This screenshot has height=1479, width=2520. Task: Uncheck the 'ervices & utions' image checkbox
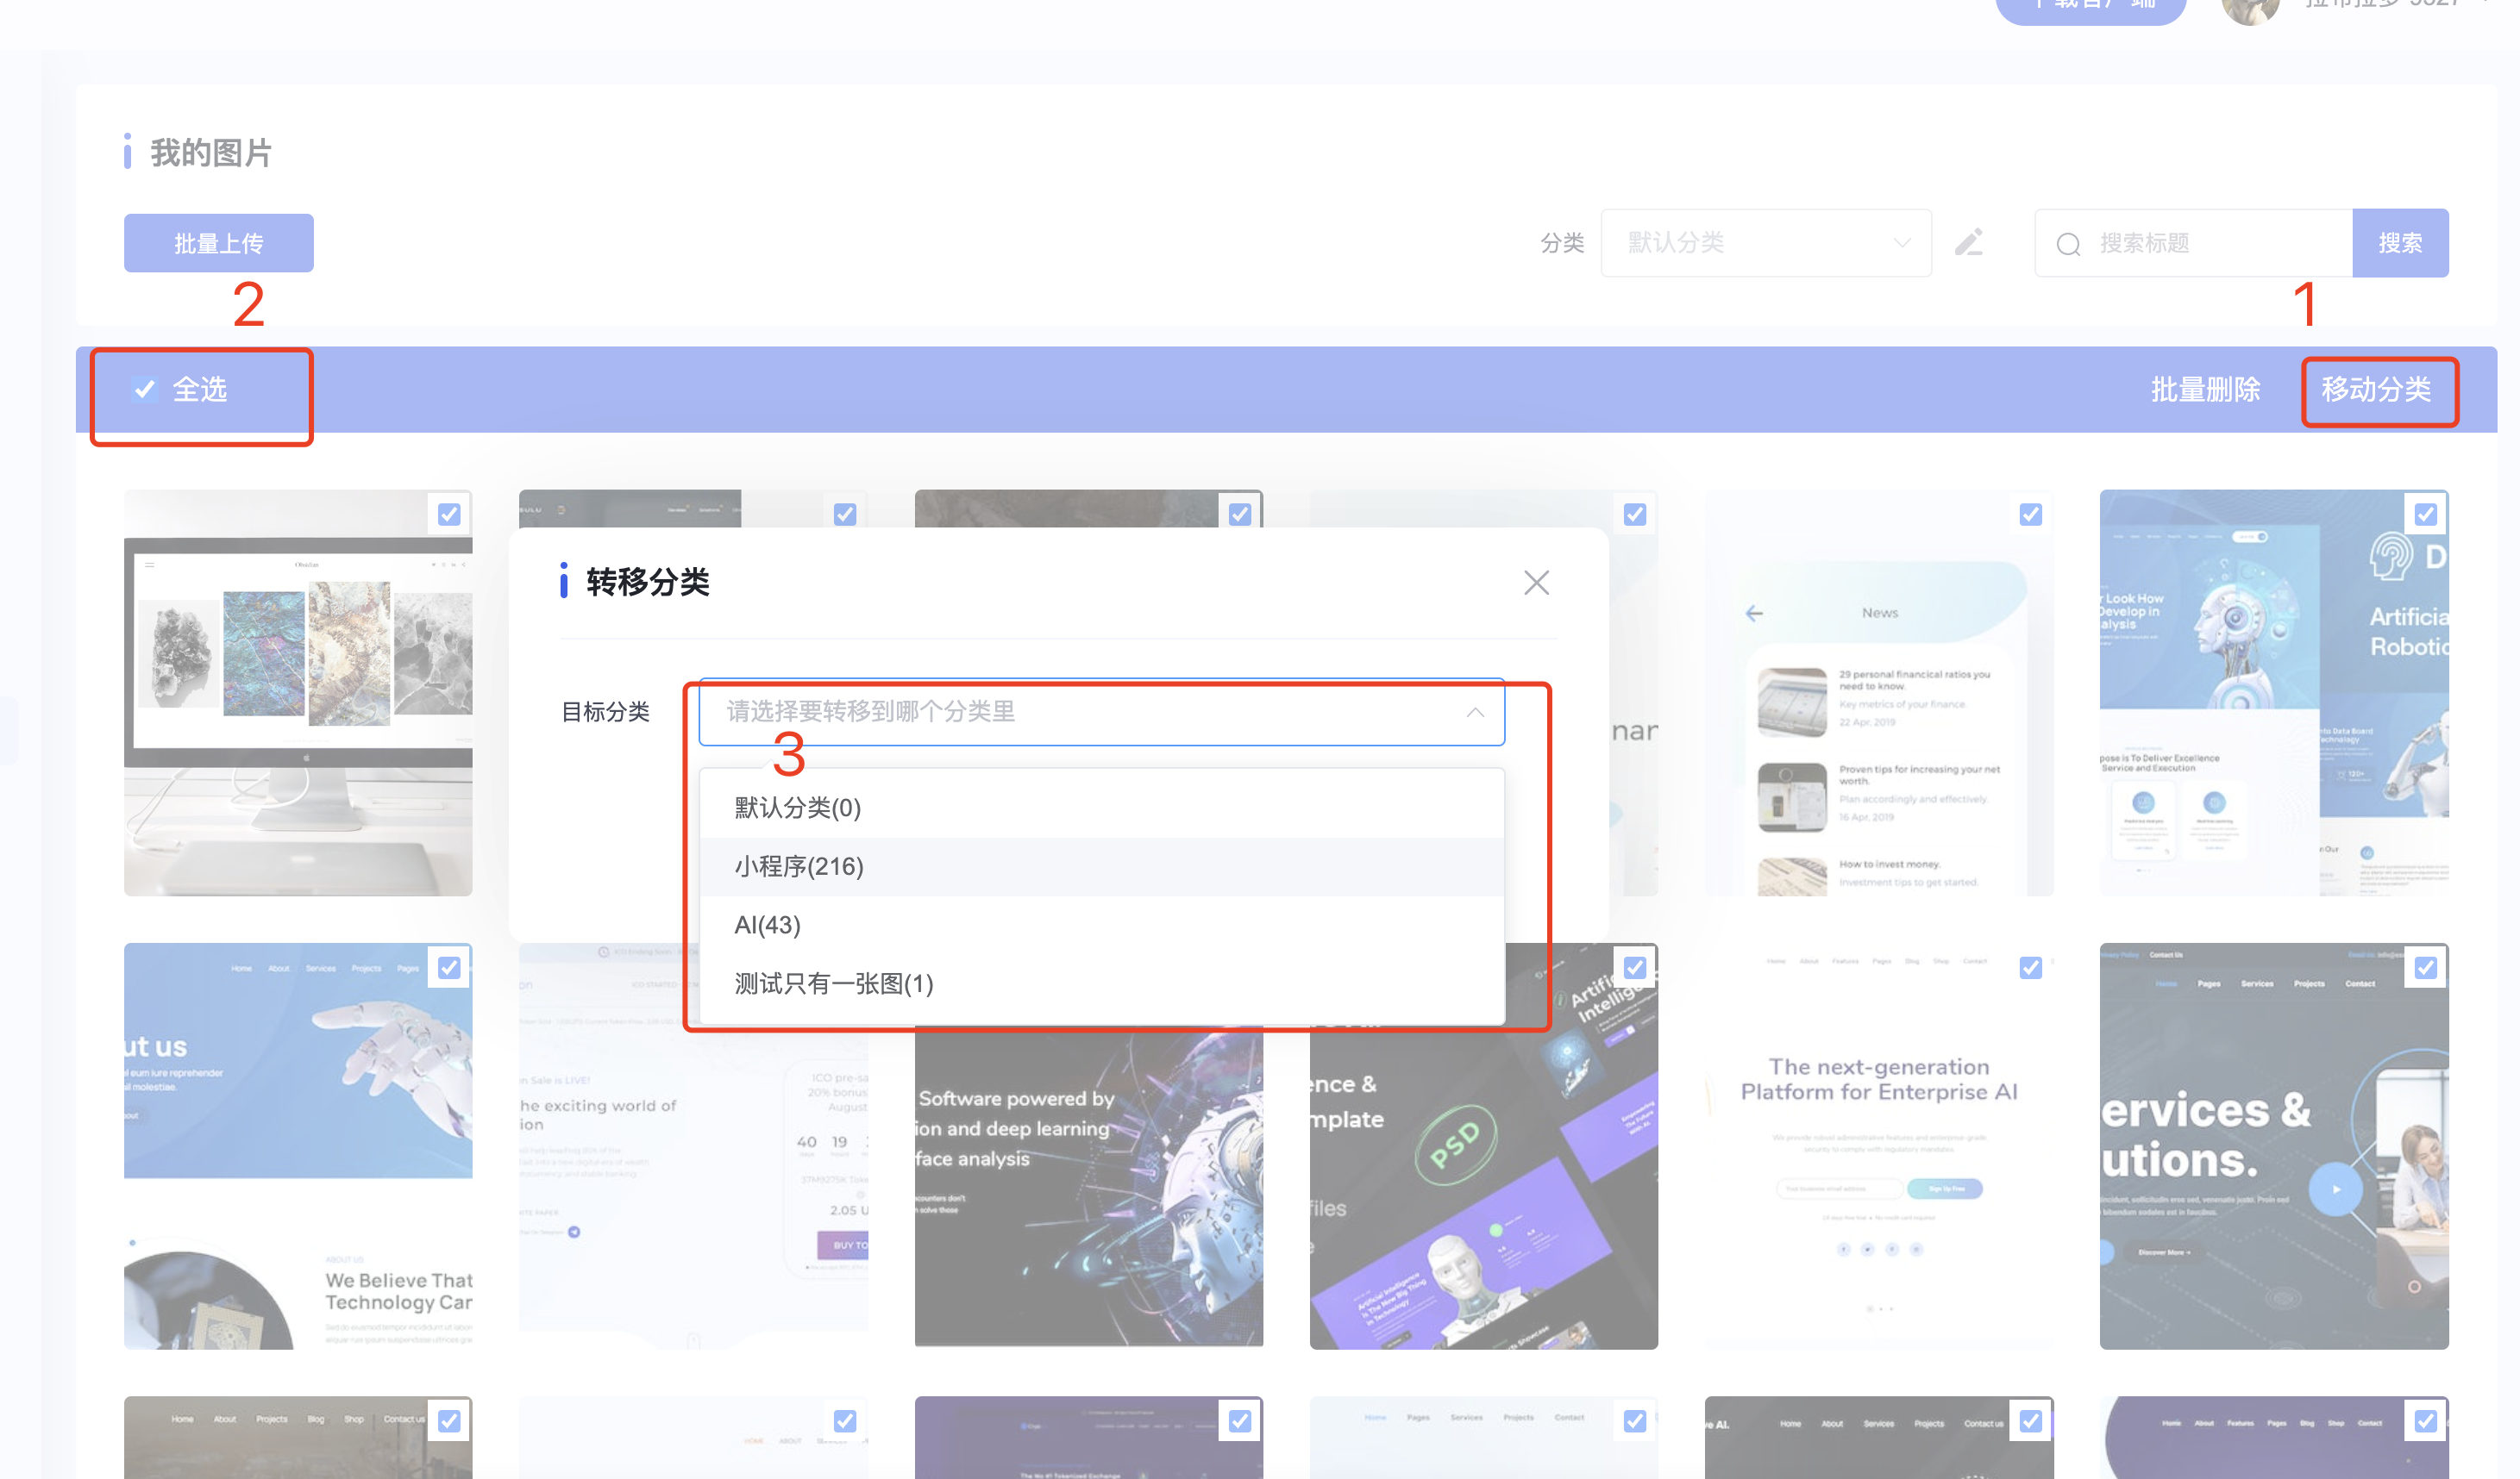[x=2425, y=967]
